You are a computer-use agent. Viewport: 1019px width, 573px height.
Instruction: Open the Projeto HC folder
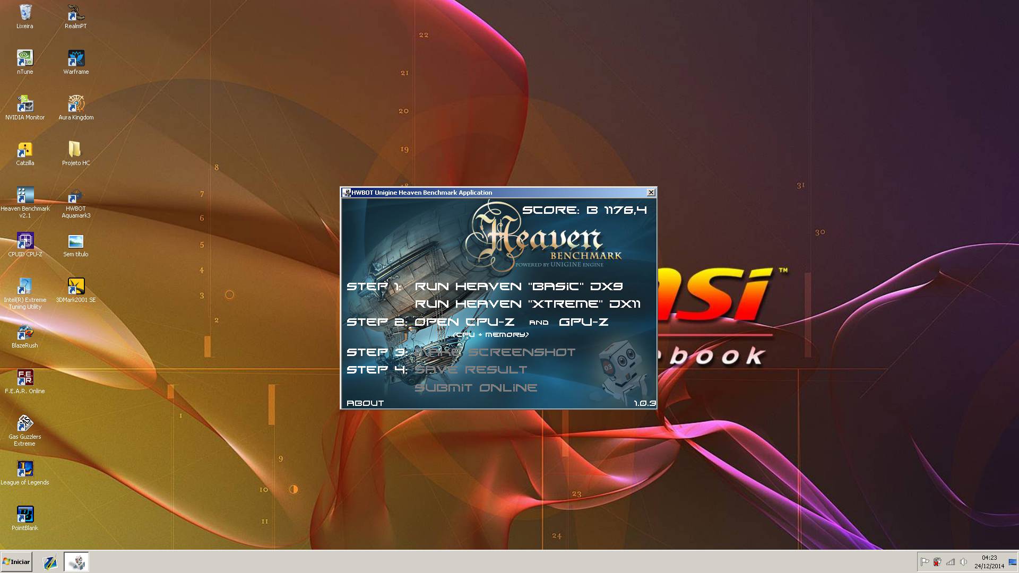tap(76, 153)
